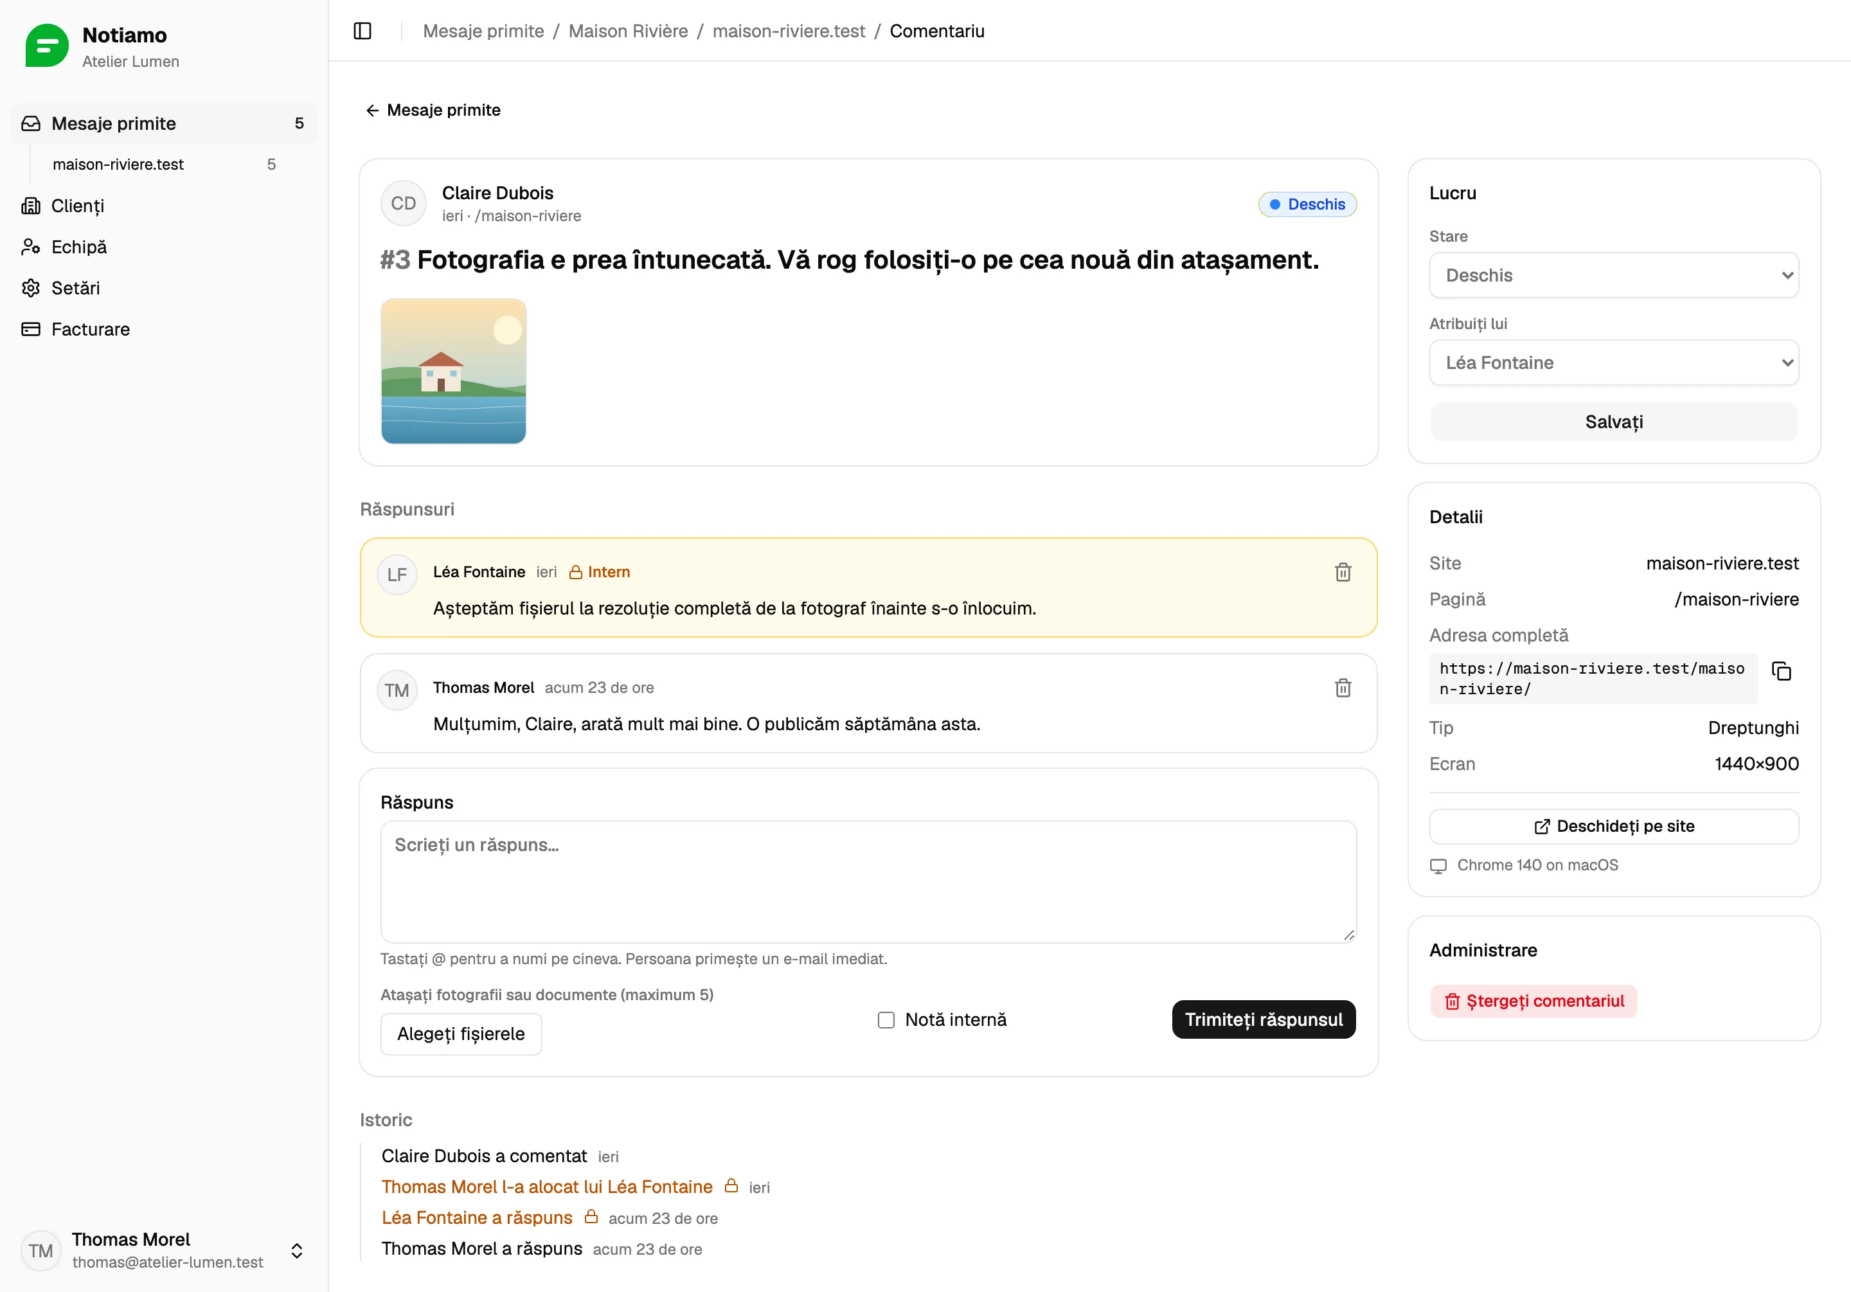Click the Dreptunghi type value
Viewport: 1851px width, 1292px height.
tap(1753, 728)
